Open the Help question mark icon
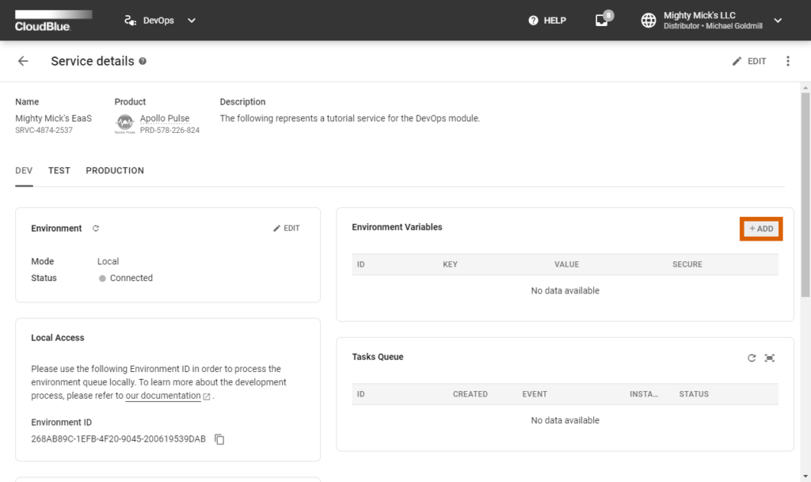 [x=533, y=21]
